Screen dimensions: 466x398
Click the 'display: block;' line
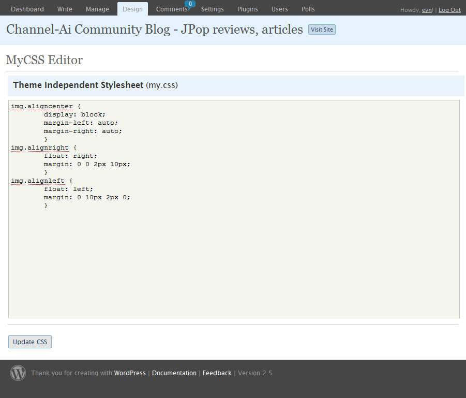(74, 114)
